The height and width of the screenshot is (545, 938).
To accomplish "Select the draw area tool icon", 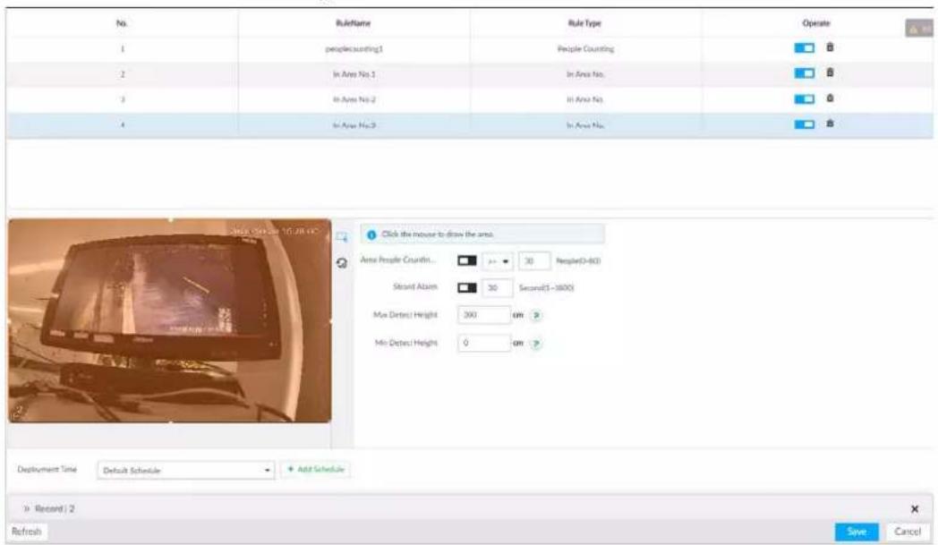I will (342, 237).
